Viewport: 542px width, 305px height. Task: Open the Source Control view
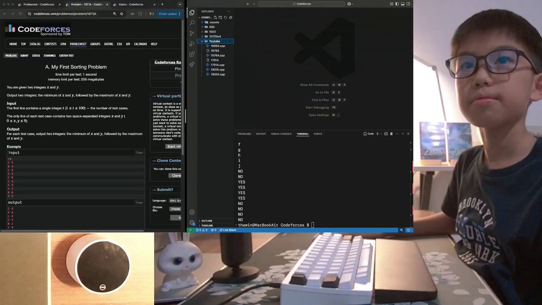click(x=192, y=33)
